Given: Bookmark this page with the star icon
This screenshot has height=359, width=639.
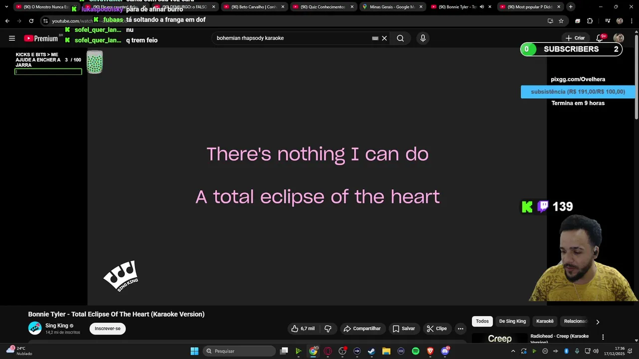Looking at the screenshot, I should [x=561, y=21].
